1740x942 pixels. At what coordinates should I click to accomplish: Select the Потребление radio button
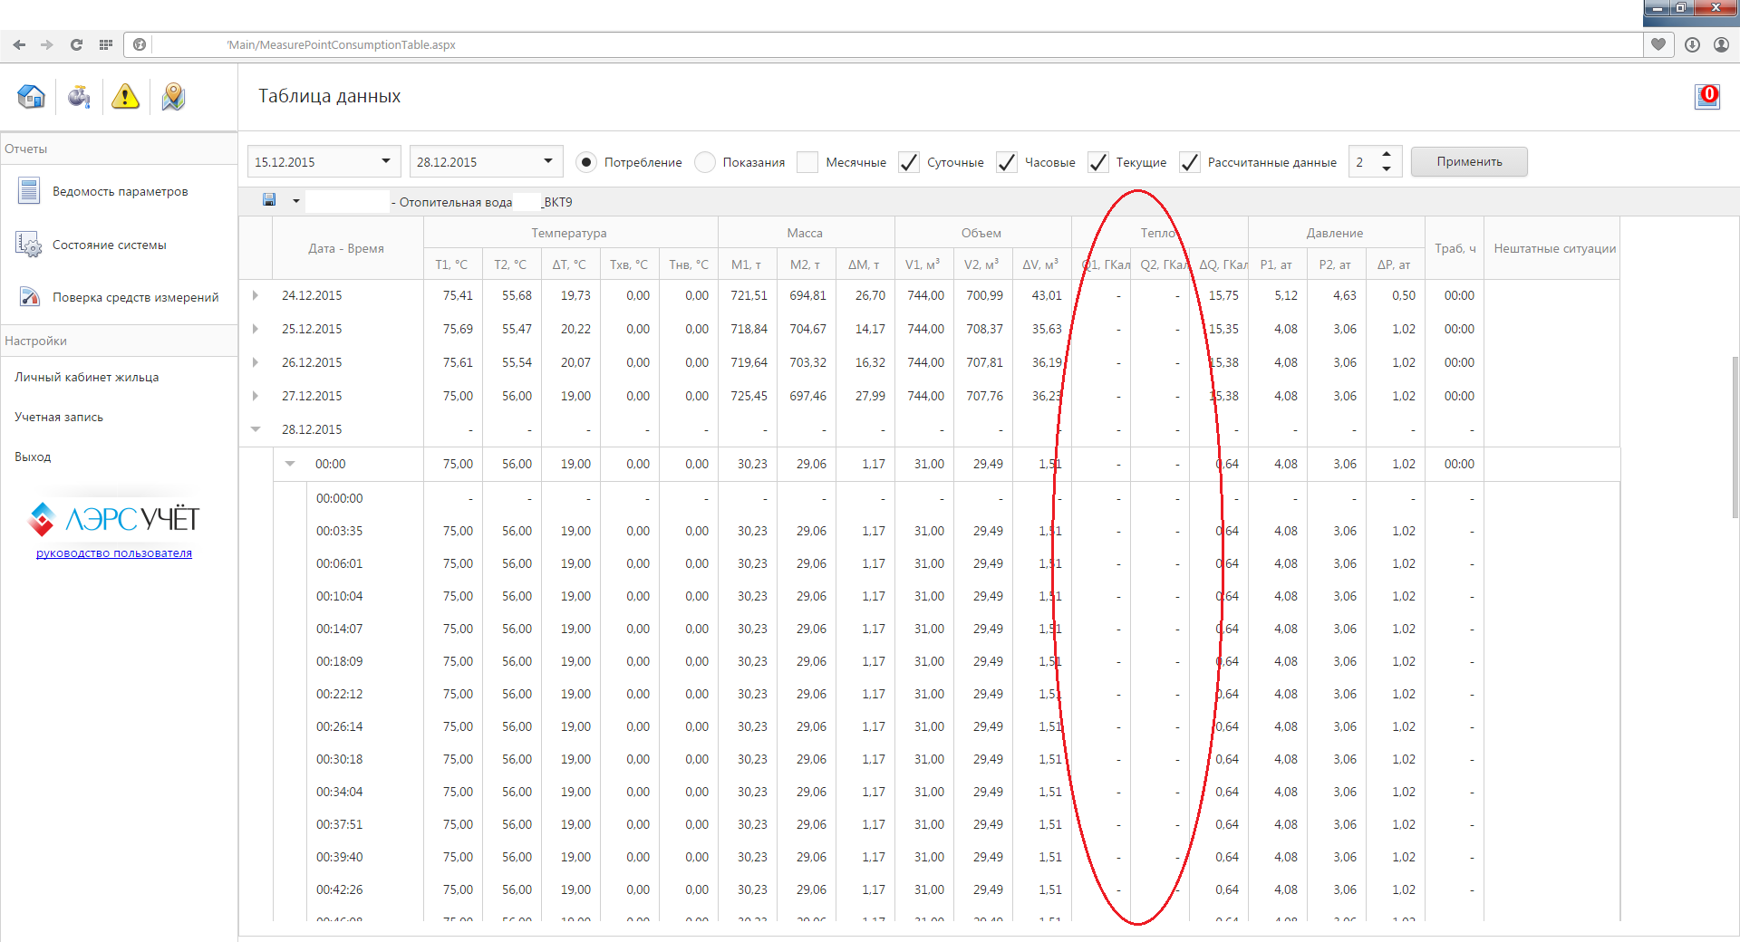click(x=586, y=162)
